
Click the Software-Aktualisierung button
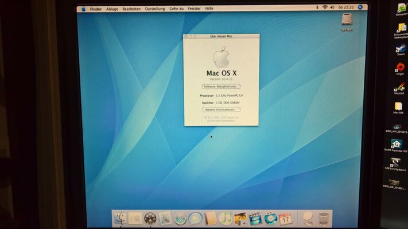pos(221,86)
